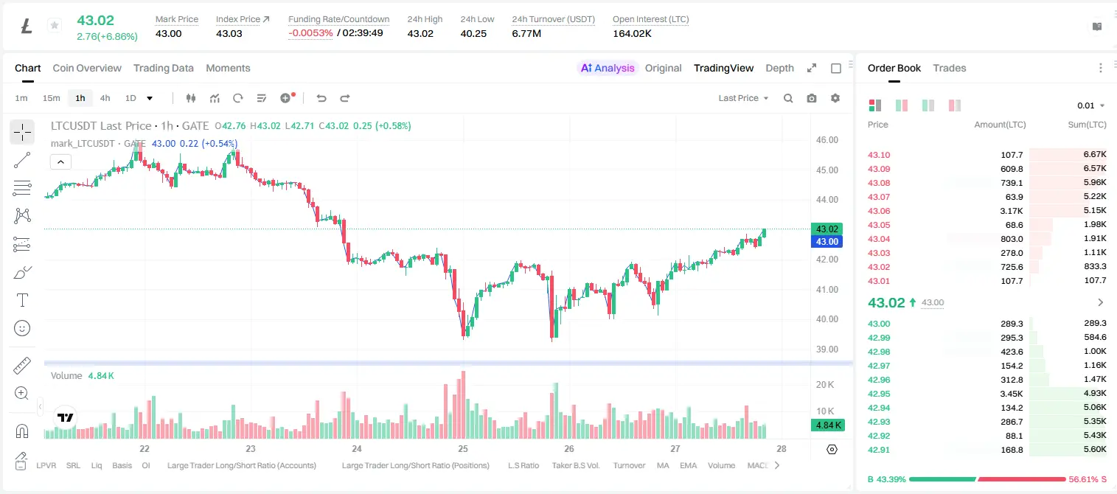Open chart settings gear icon
1117x494 pixels.
point(835,98)
